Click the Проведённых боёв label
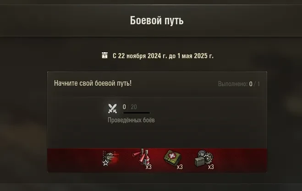This screenshot has height=191, width=302. coord(131,120)
